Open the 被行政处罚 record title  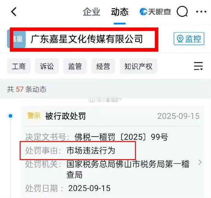[65, 116]
